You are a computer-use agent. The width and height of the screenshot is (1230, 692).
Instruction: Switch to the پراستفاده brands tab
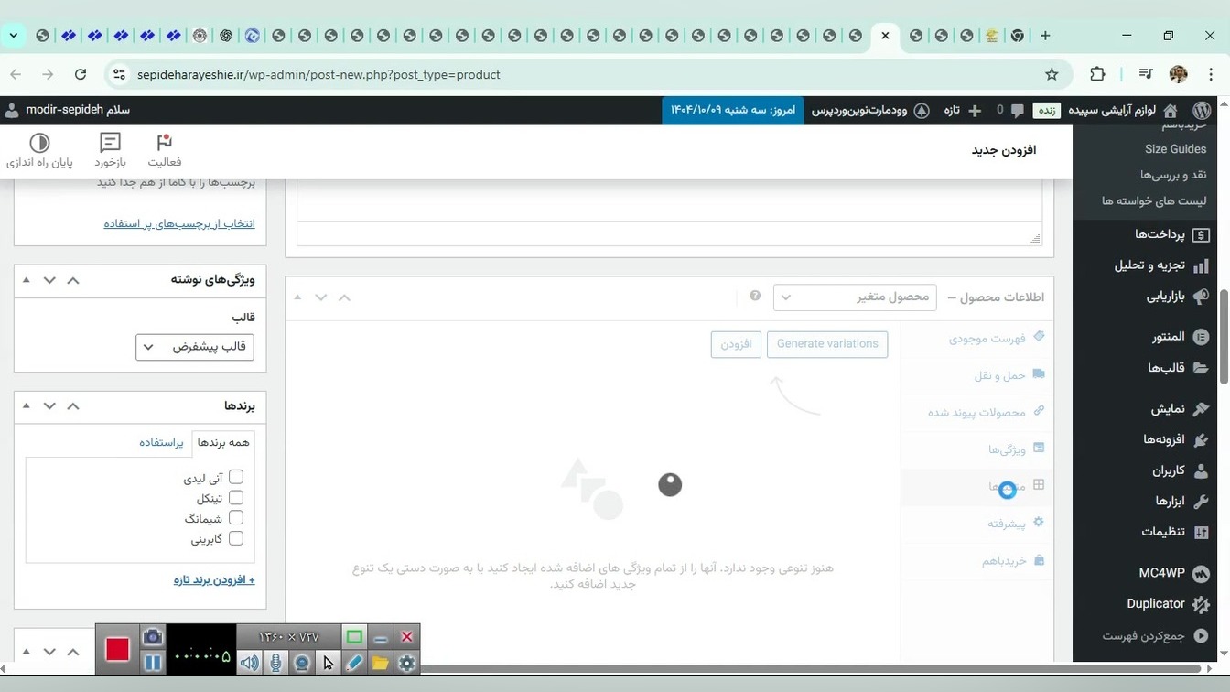[161, 442]
